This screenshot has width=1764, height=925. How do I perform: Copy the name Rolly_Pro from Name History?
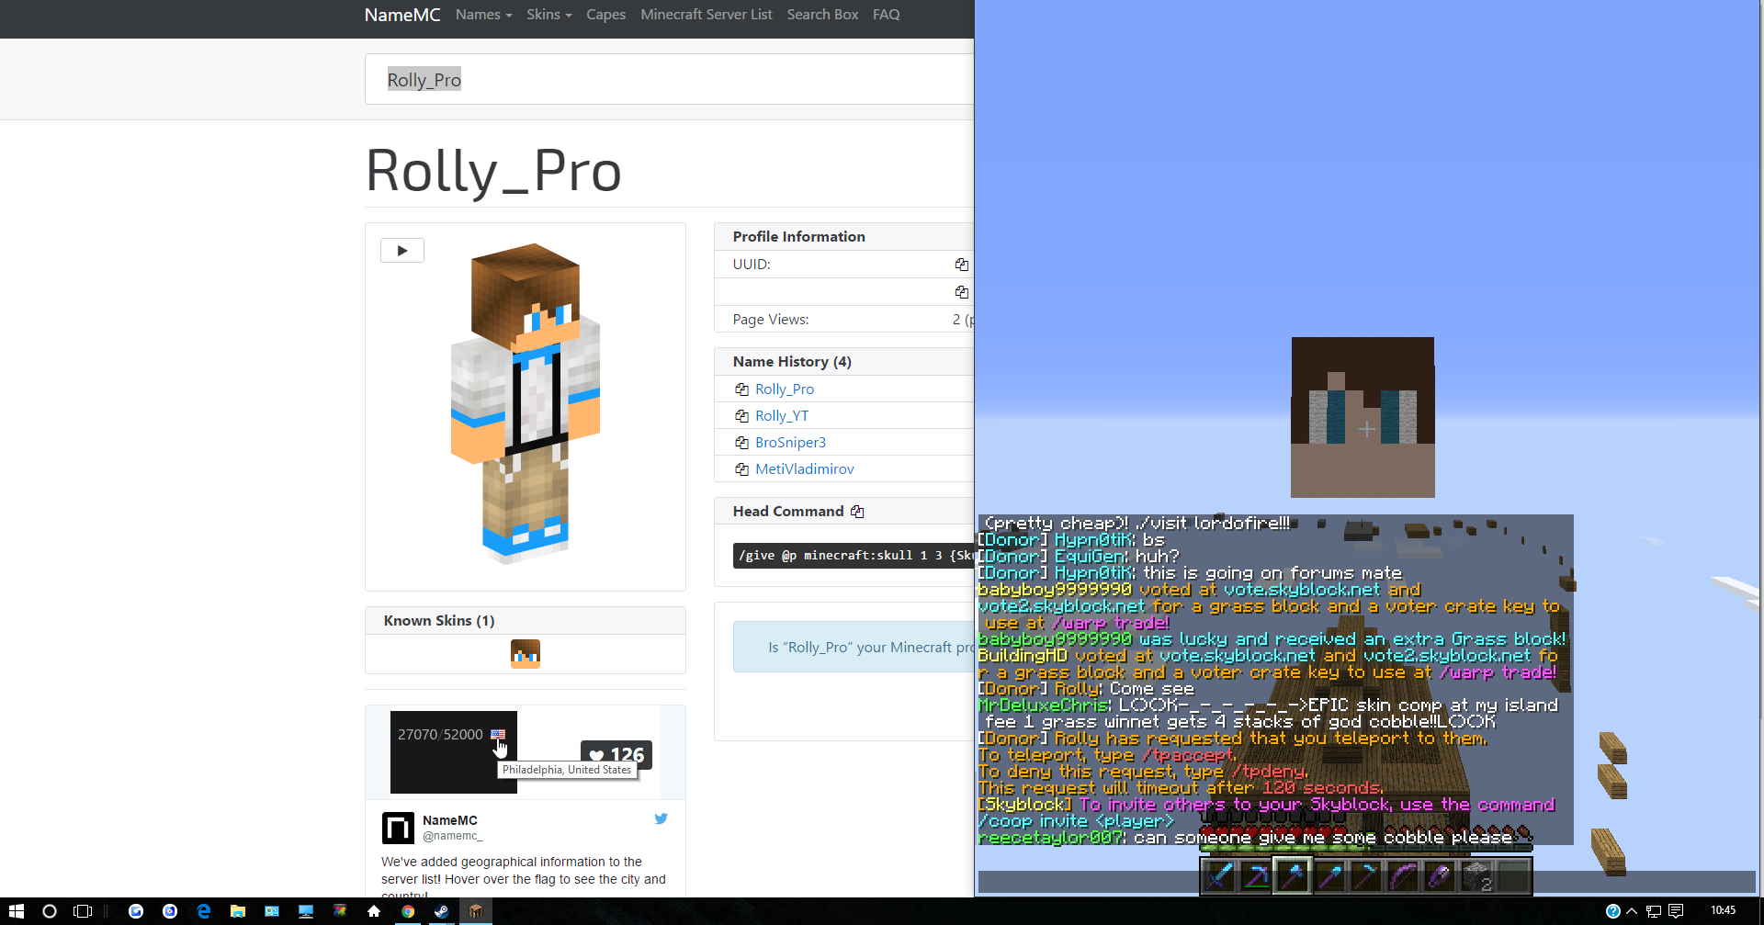pos(741,389)
